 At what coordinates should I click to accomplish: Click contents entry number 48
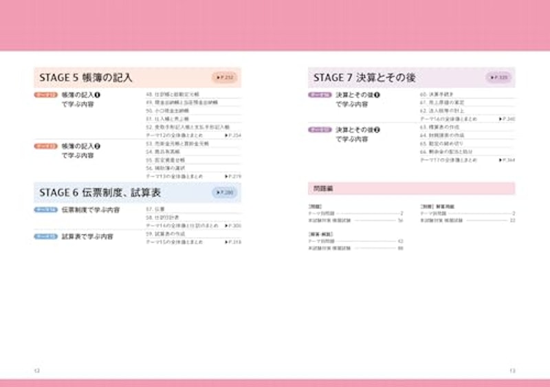(x=173, y=94)
